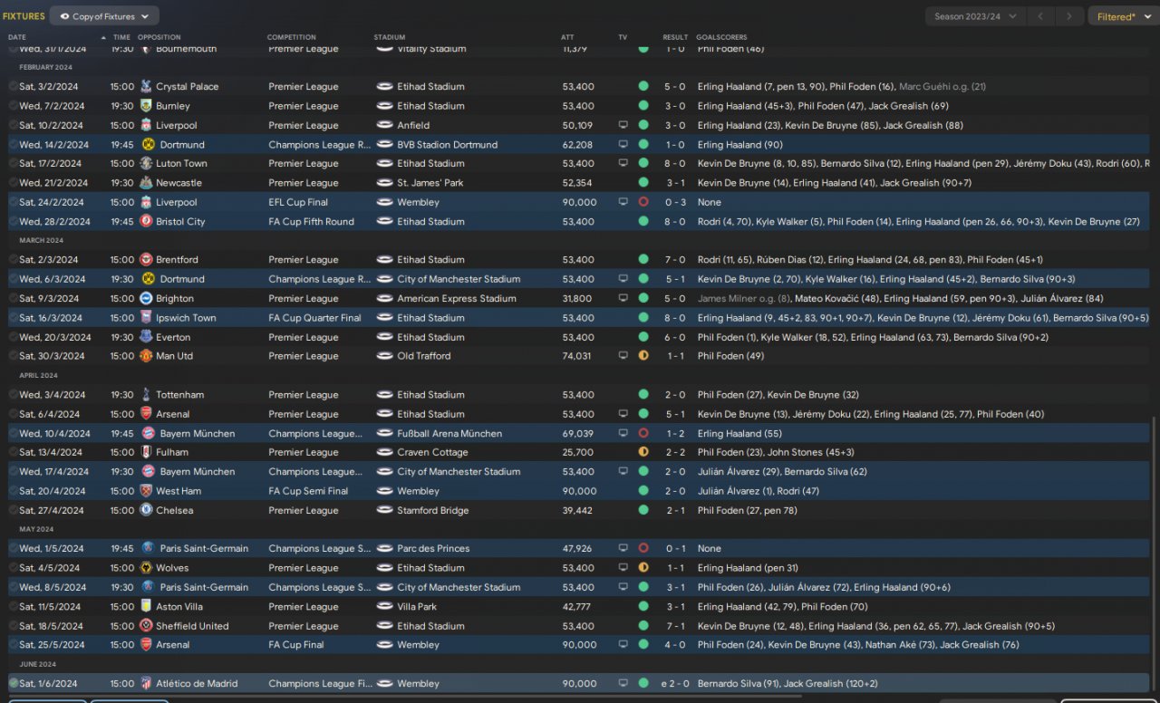Click the Wolves club badge
Screen dimensions: 1160x703
coord(146,568)
